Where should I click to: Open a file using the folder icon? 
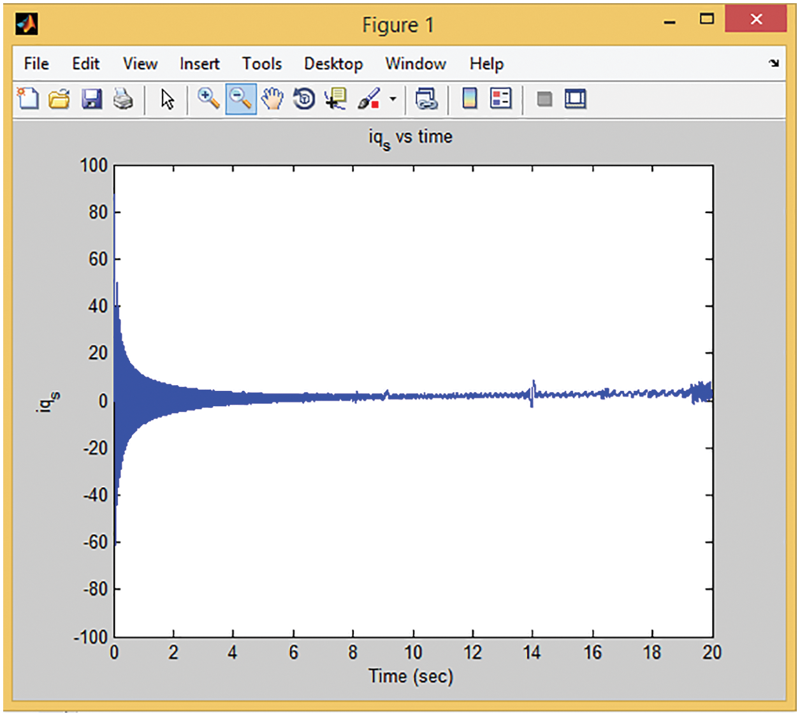(x=59, y=99)
